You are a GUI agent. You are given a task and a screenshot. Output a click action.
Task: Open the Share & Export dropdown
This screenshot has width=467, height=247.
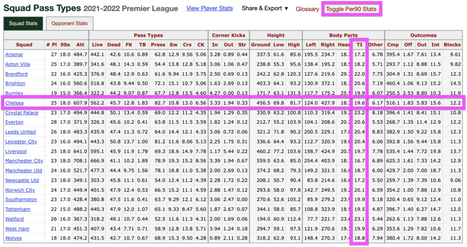coord(265,8)
